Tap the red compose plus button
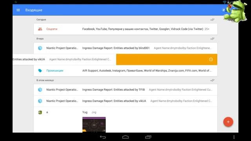 [228, 122]
